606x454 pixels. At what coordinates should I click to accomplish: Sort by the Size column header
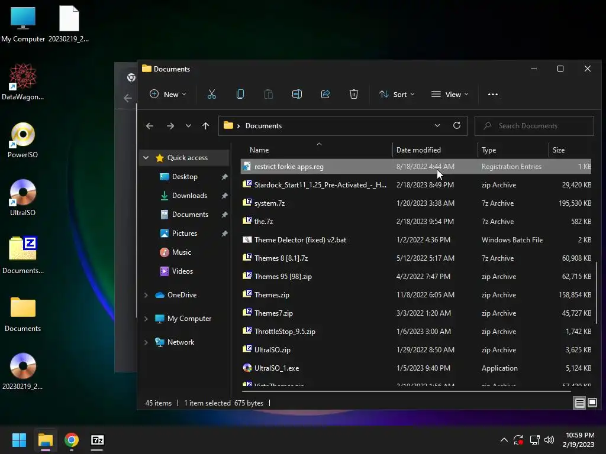tap(570, 150)
